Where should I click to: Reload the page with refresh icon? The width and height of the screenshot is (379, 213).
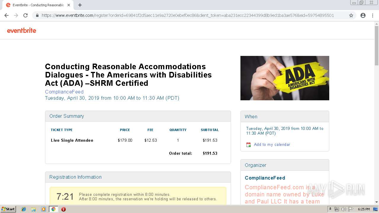(25, 15)
